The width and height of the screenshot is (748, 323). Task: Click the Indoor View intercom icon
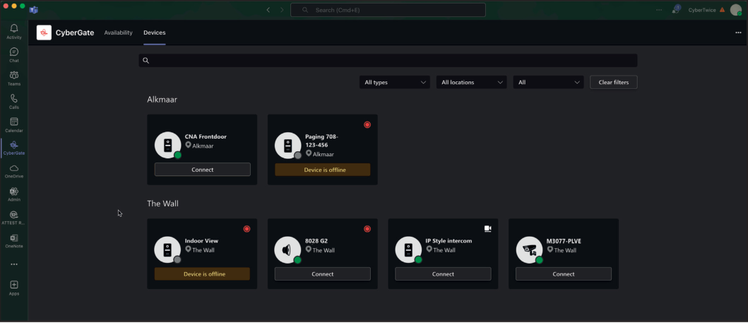coord(167,249)
